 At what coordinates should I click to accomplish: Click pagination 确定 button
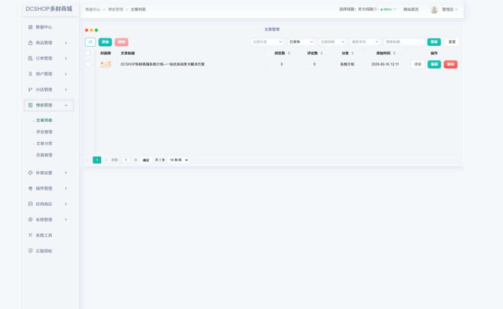click(x=146, y=160)
